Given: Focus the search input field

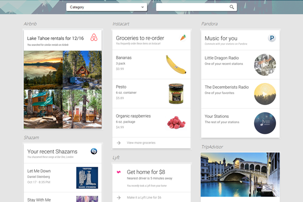Looking at the screenshot, I should [x=196, y=7].
